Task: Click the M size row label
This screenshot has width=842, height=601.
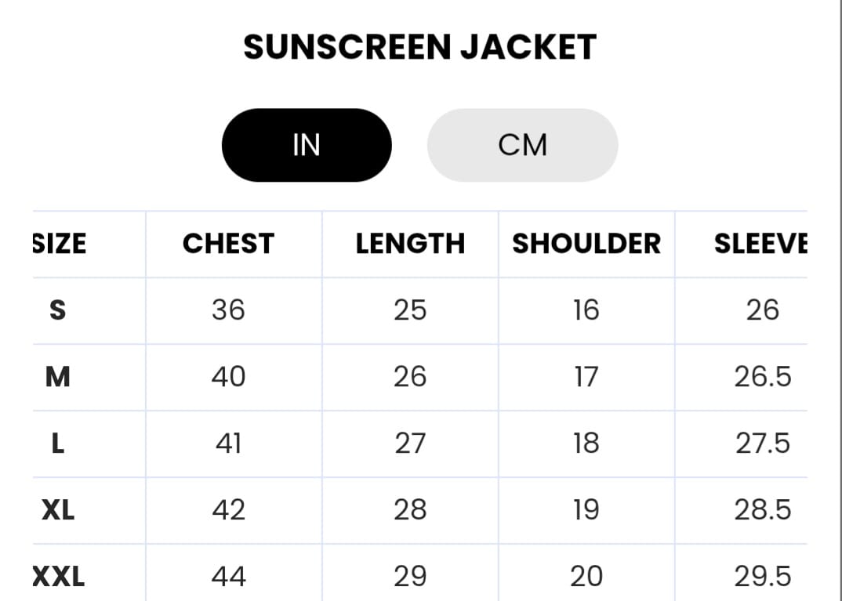Action: (x=58, y=377)
